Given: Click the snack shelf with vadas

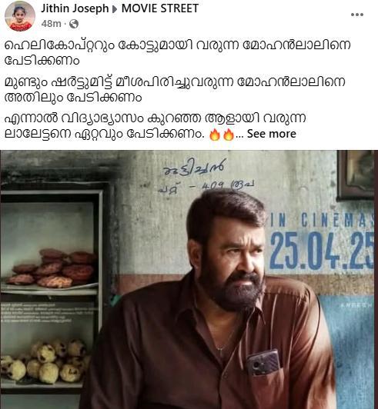Looking at the screenshot, I should pyautogui.click(x=51, y=268).
